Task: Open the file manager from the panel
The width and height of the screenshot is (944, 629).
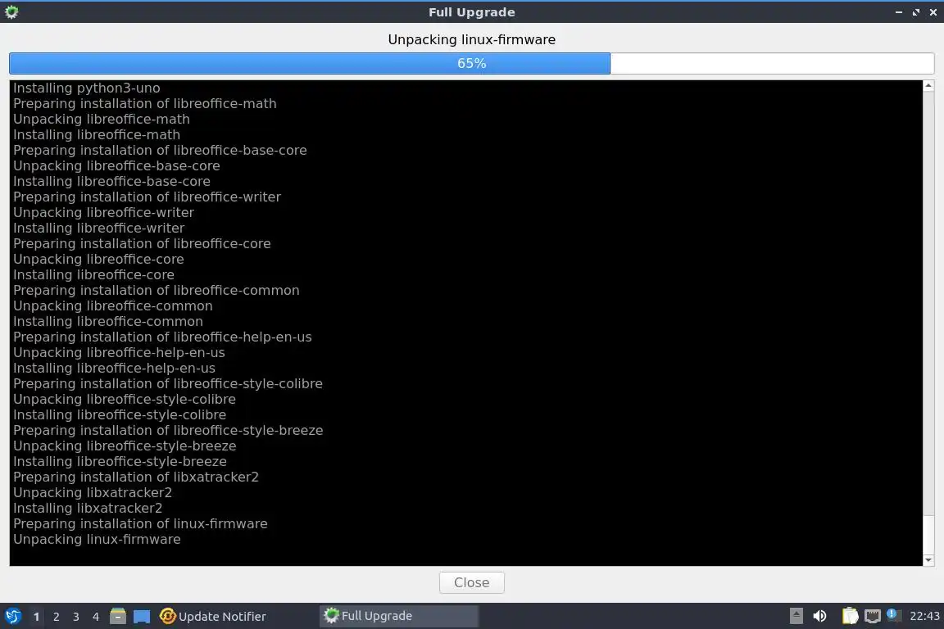Action: click(118, 616)
